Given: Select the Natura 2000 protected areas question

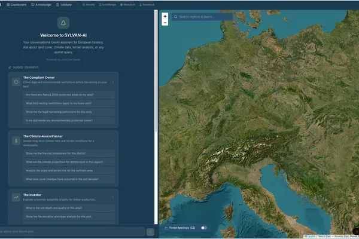Looking at the screenshot, I should tap(69, 94).
